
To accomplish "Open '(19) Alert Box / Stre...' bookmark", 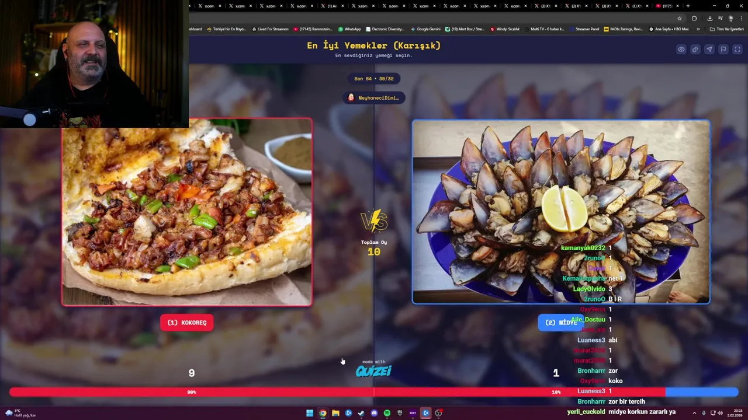I will (x=465, y=29).
